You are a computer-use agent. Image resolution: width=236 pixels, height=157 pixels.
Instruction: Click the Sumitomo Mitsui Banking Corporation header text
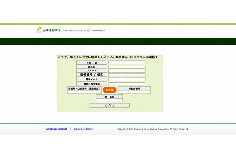84,31
